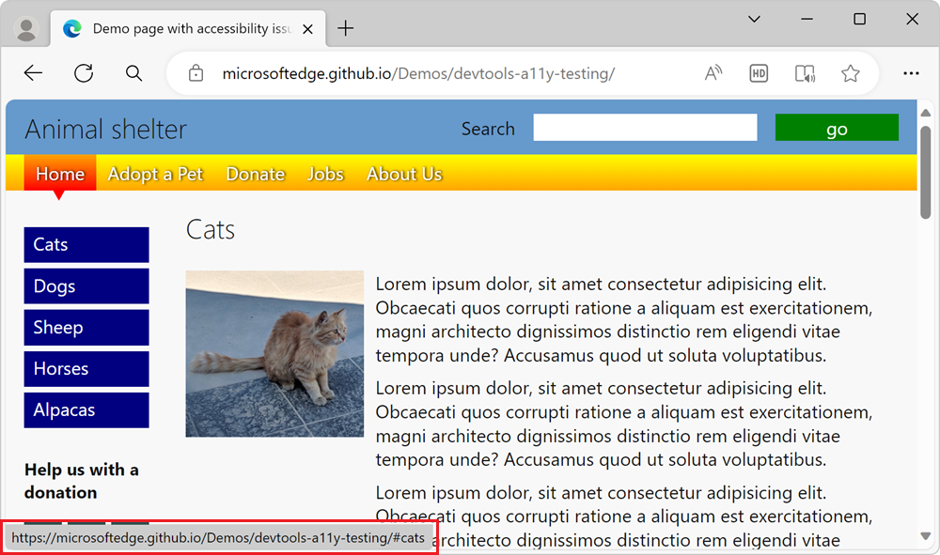Viewport: 940px width, 555px height.
Task: Click the address bar URL
Action: 418,73
